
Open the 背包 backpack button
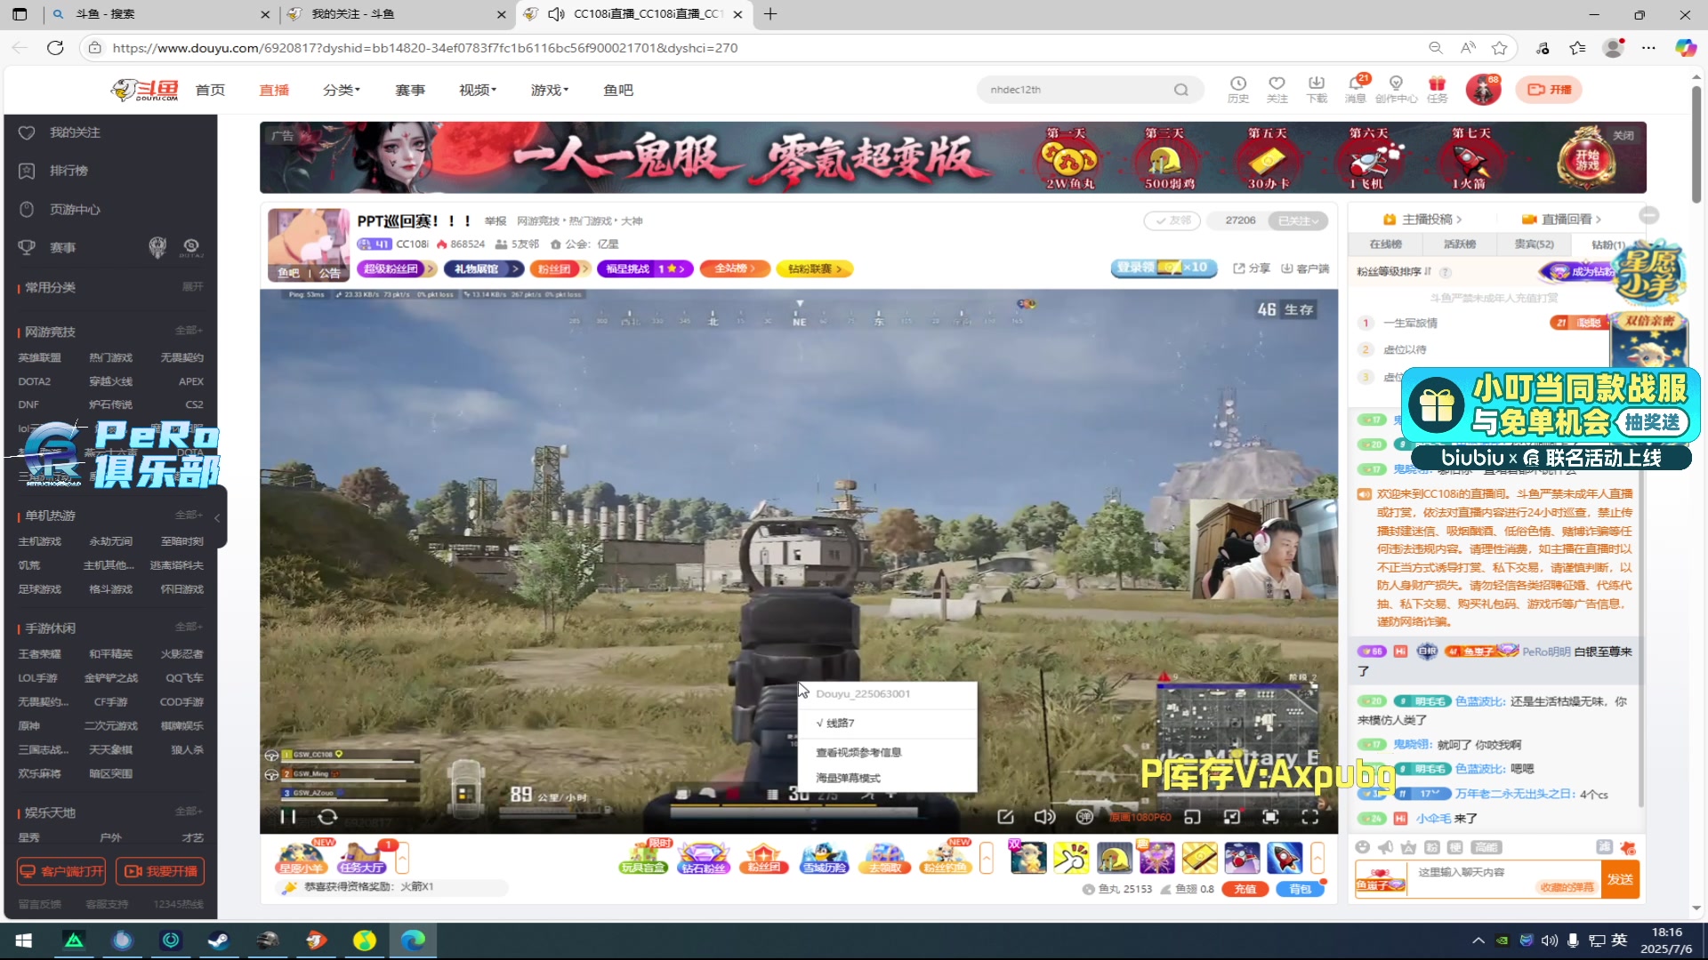[1300, 889]
